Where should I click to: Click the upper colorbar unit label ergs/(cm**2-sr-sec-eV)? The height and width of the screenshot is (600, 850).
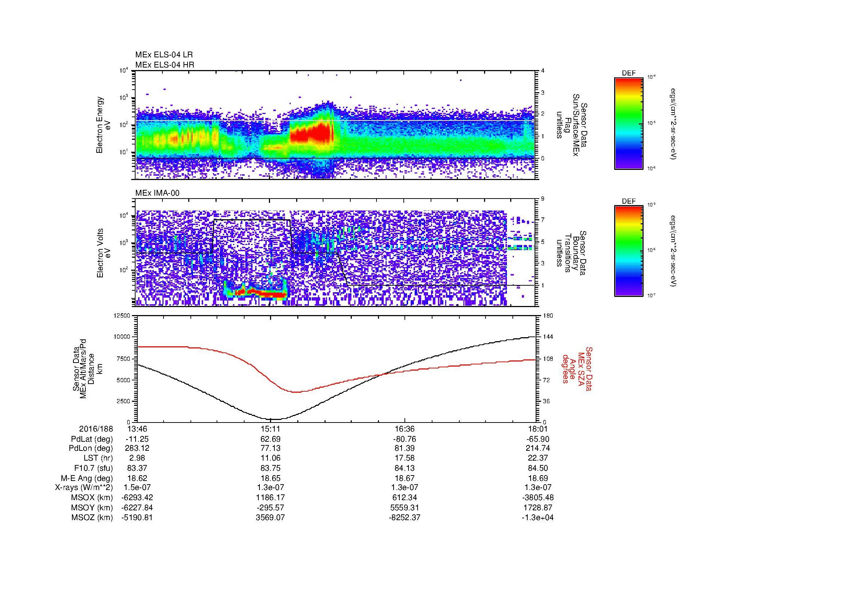pos(673,124)
